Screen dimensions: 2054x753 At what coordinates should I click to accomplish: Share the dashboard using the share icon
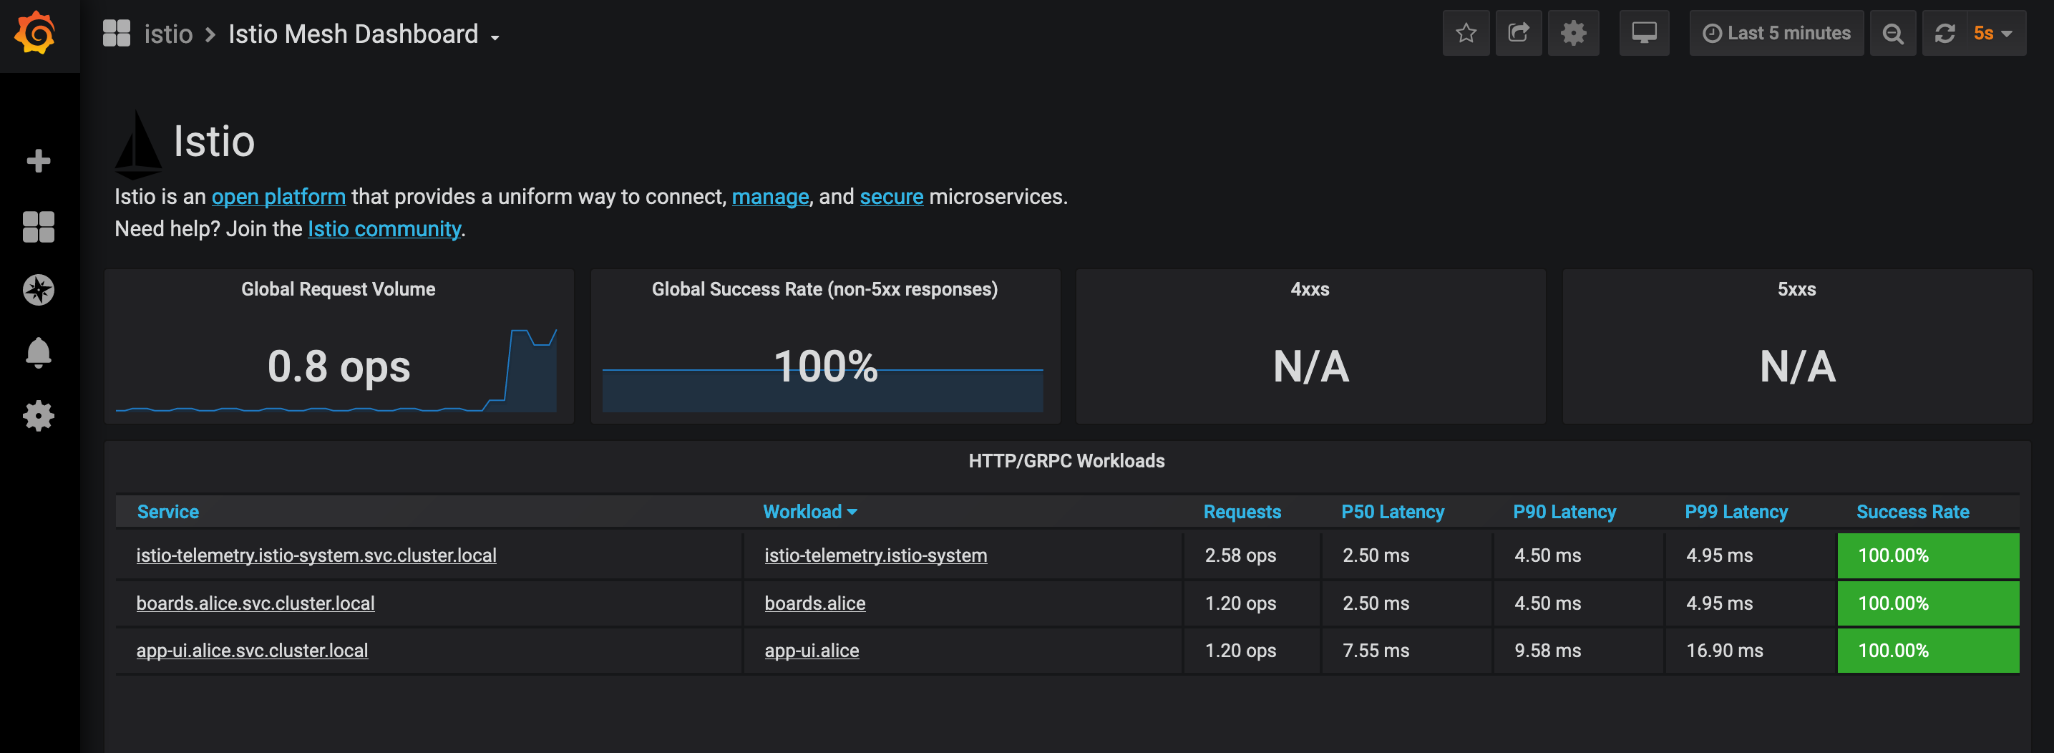(x=1518, y=33)
